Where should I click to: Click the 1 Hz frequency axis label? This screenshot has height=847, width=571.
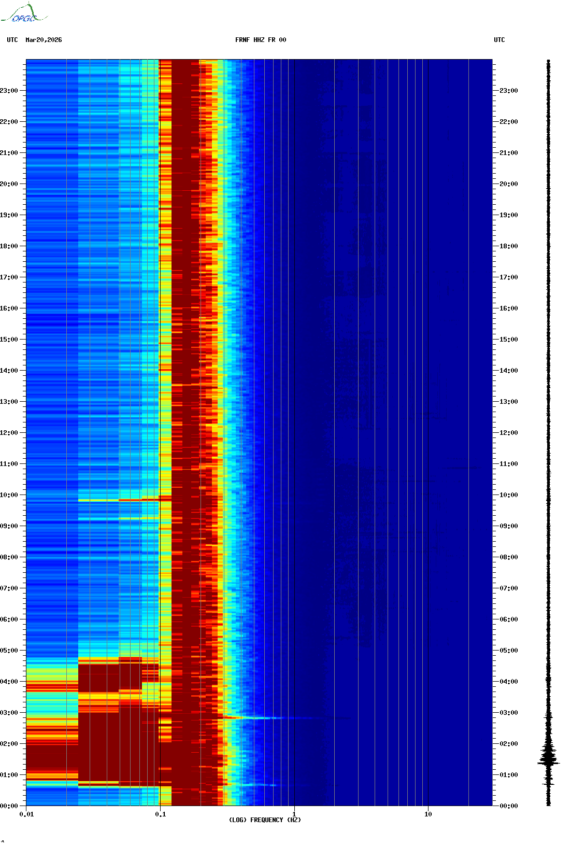(294, 814)
